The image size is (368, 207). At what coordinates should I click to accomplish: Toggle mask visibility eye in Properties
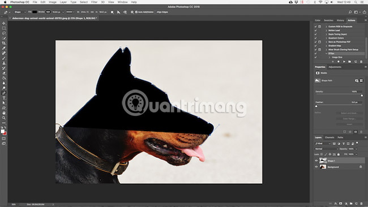[356, 132]
